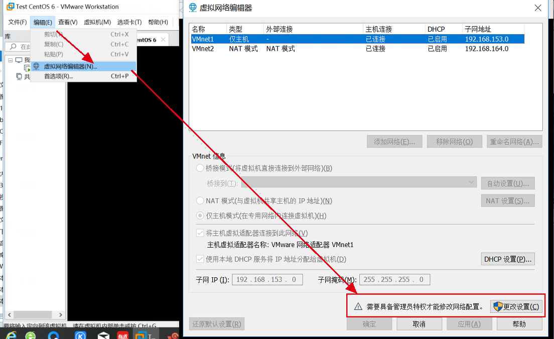Click the globe icon beside 虚拟网络编辑器
The width and height of the screenshot is (554, 339).
36,66
